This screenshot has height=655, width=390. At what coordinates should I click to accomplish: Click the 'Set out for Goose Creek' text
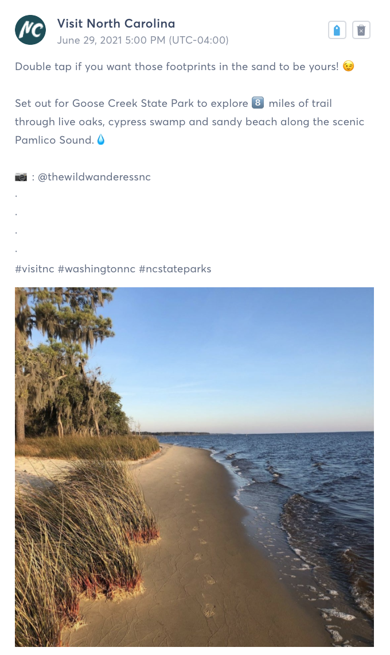pyautogui.click(x=132, y=103)
